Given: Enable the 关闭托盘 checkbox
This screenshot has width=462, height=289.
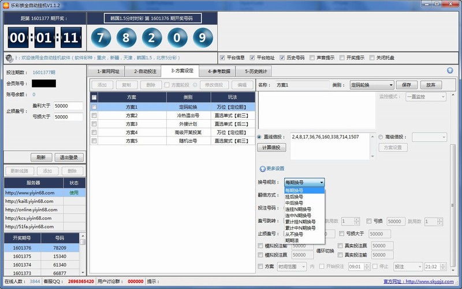Looking at the screenshot, I should (x=372, y=58).
